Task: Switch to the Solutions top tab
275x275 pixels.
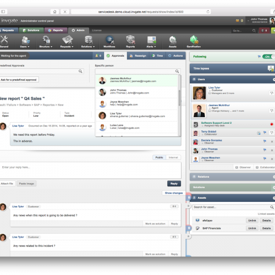Action: click(31, 30)
